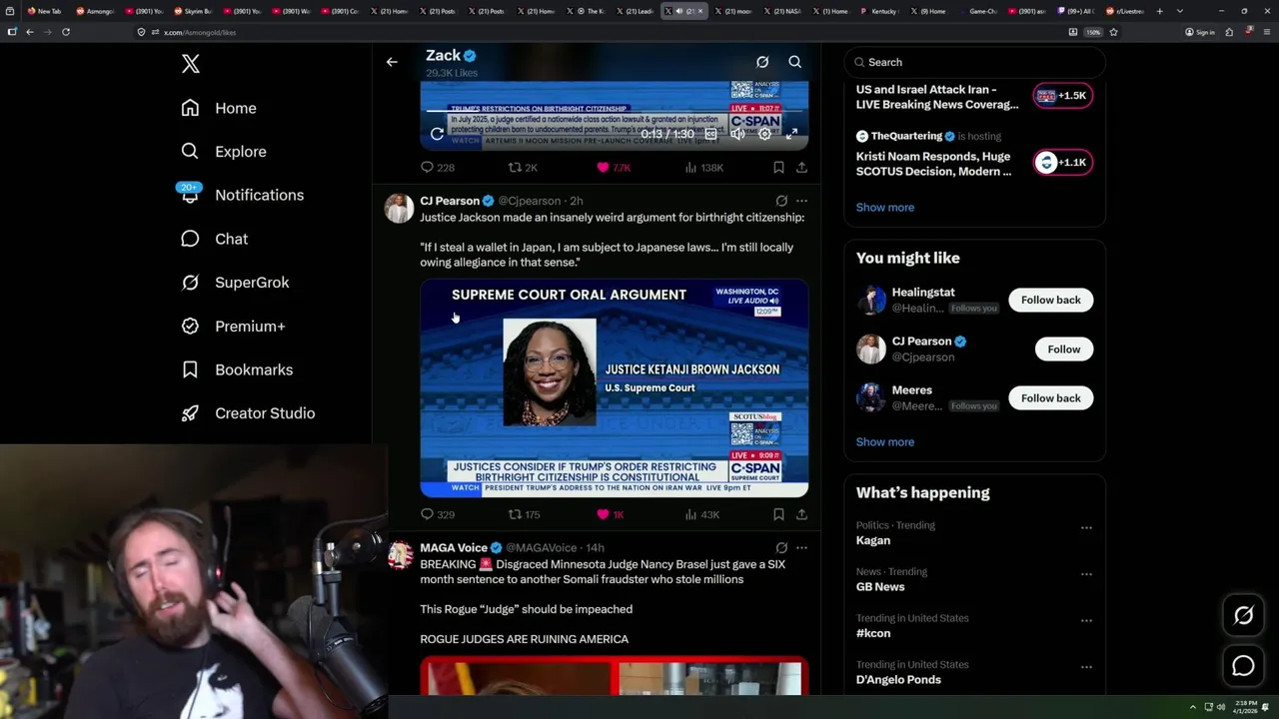
Task: Open more options for Kagan trend
Action: click(x=1086, y=527)
